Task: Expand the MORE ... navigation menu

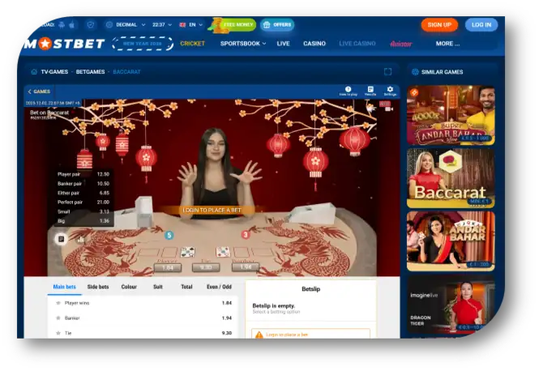Action: point(447,44)
